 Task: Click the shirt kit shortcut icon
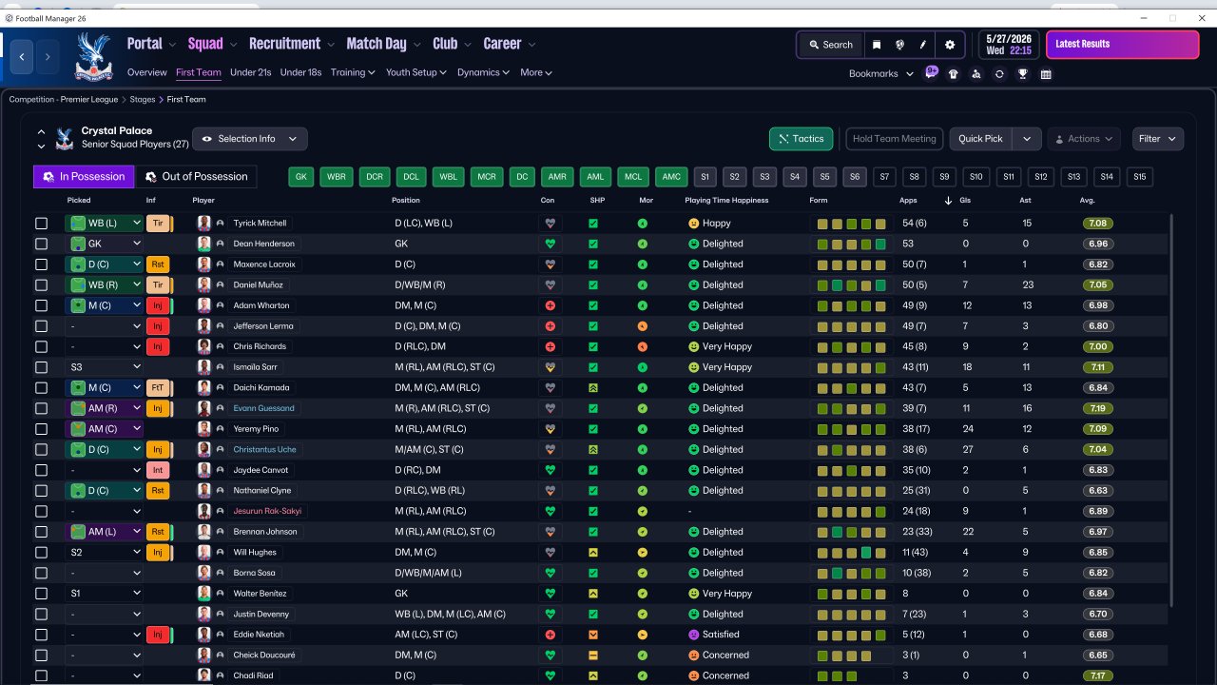point(954,74)
